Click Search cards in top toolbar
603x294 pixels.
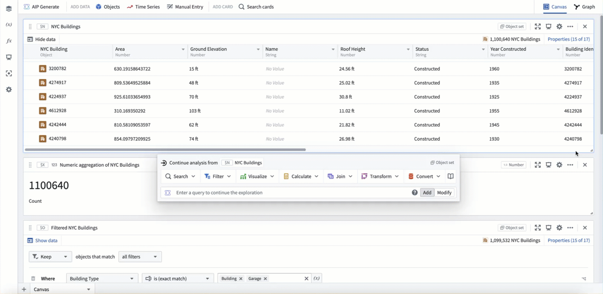(x=256, y=7)
